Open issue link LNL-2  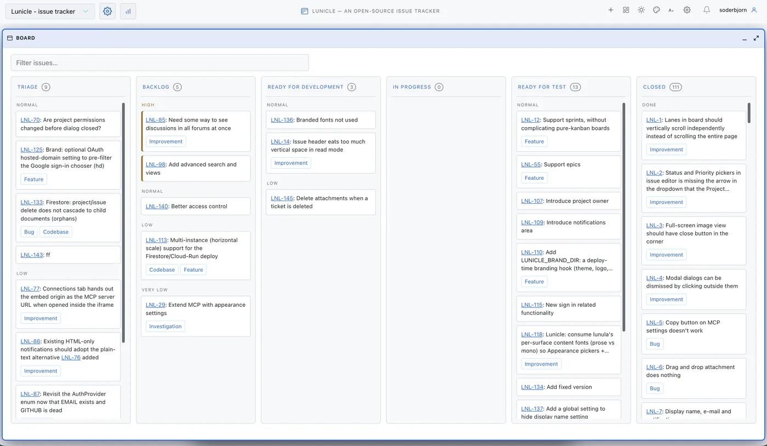654,173
